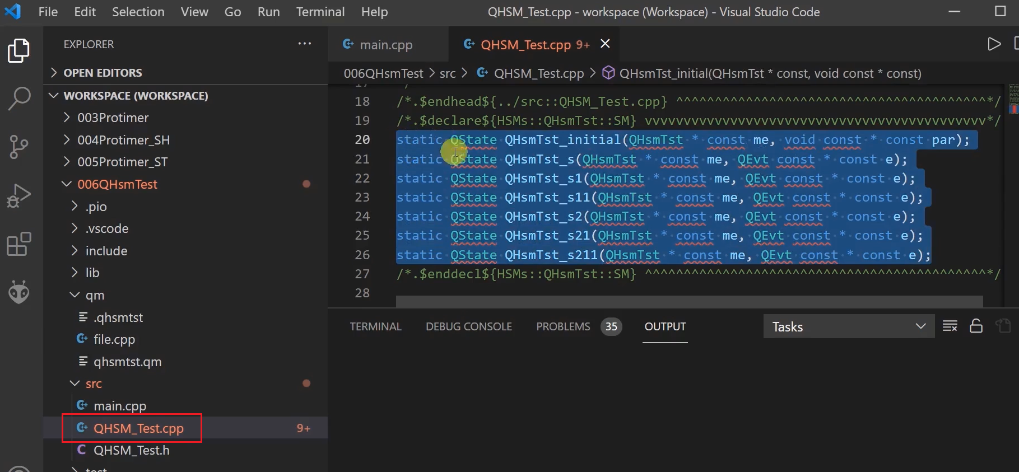Open the Tasks output channel dropdown
Image resolution: width=1019 pixels, height=472 pixels.
(849, 326)
